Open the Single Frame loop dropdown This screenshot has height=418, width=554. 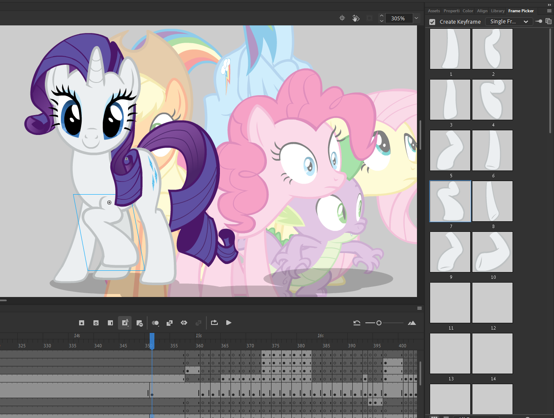coord(509,22)
